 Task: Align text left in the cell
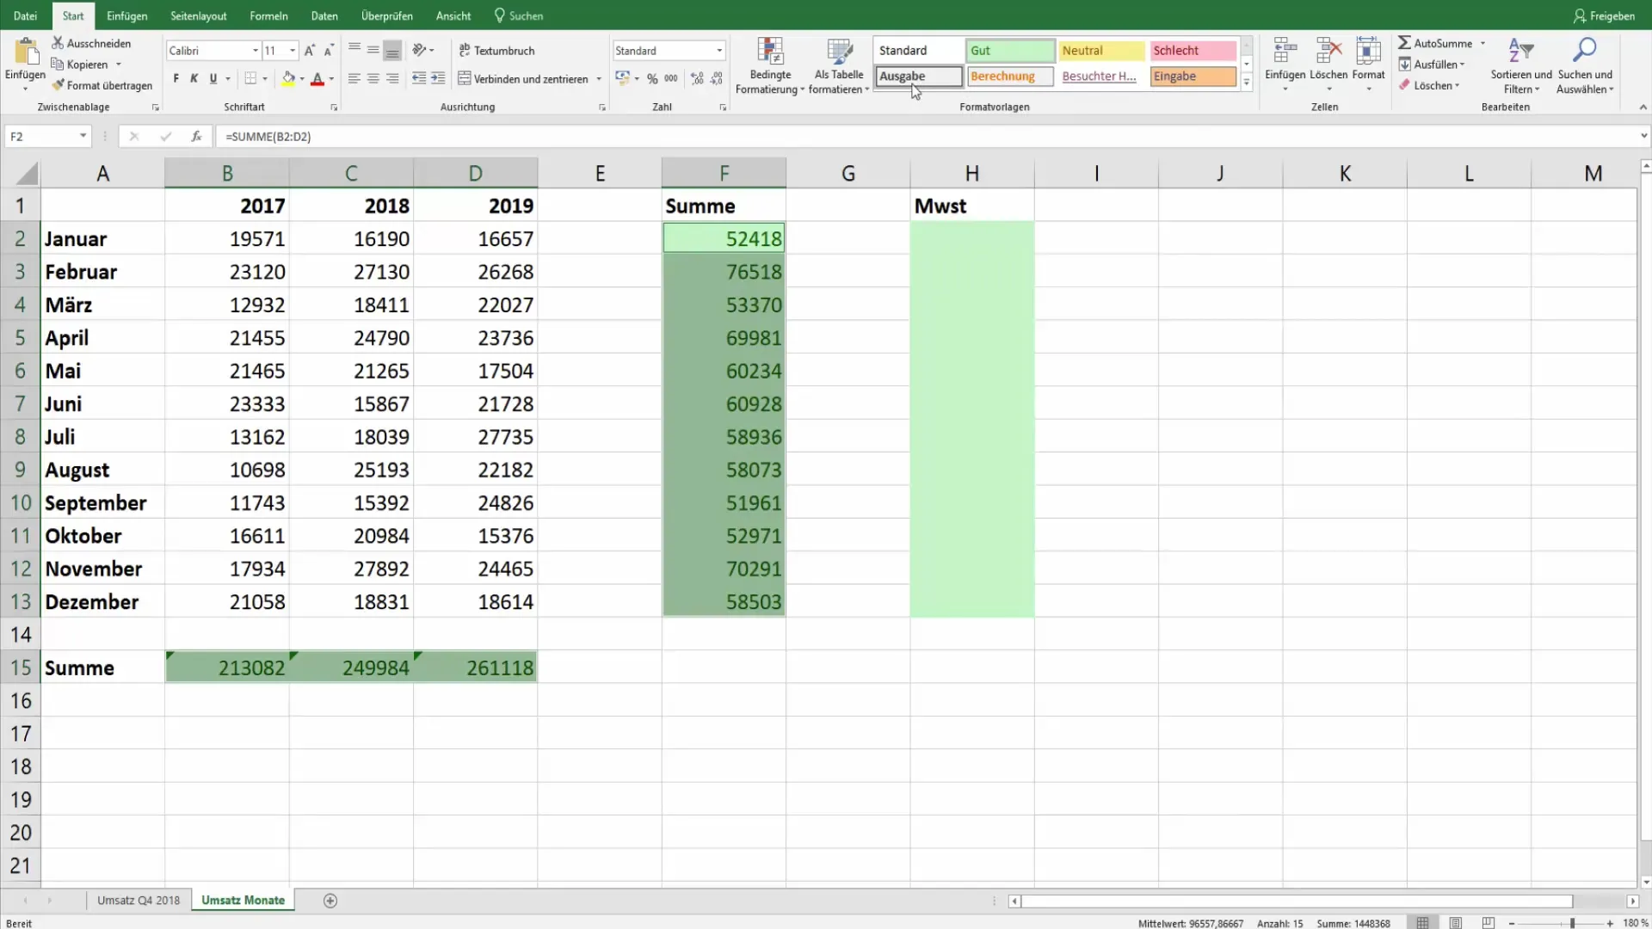(354, 78)
